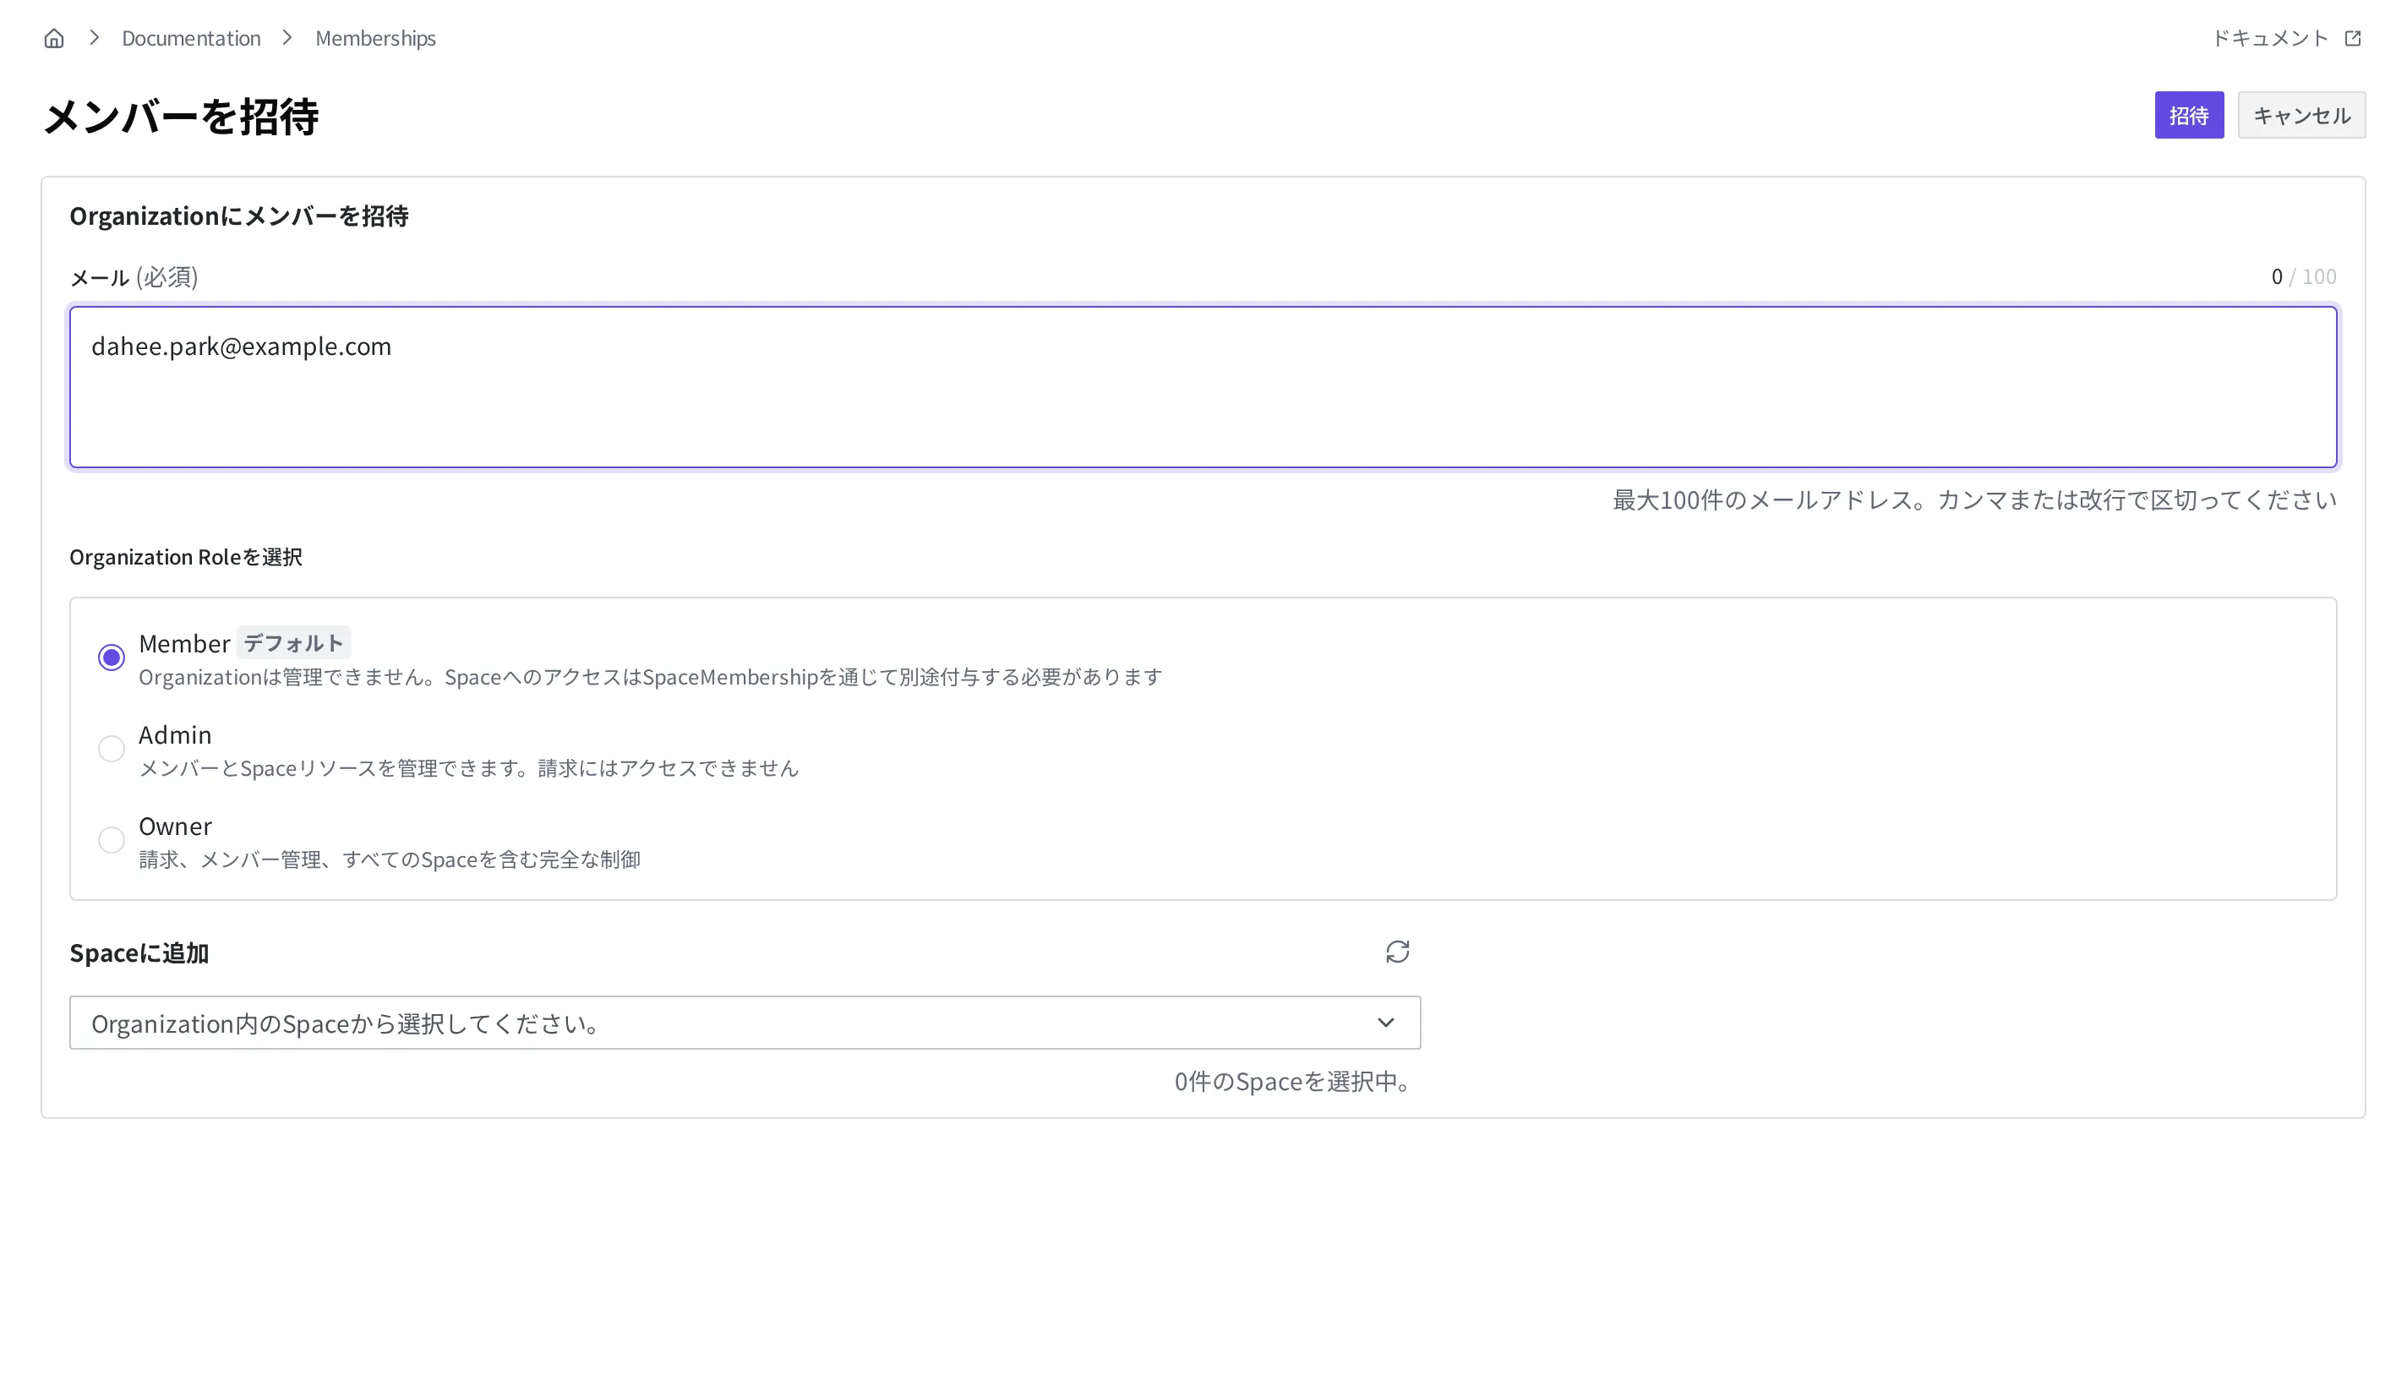
Task: Click the 0 / 100 email counter
Action: click(2303, 276)
